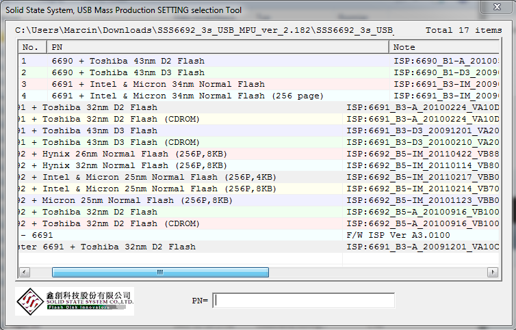Click the Solid State System company logo
This screenshot has width=516, height=330.
click(75, 301)
